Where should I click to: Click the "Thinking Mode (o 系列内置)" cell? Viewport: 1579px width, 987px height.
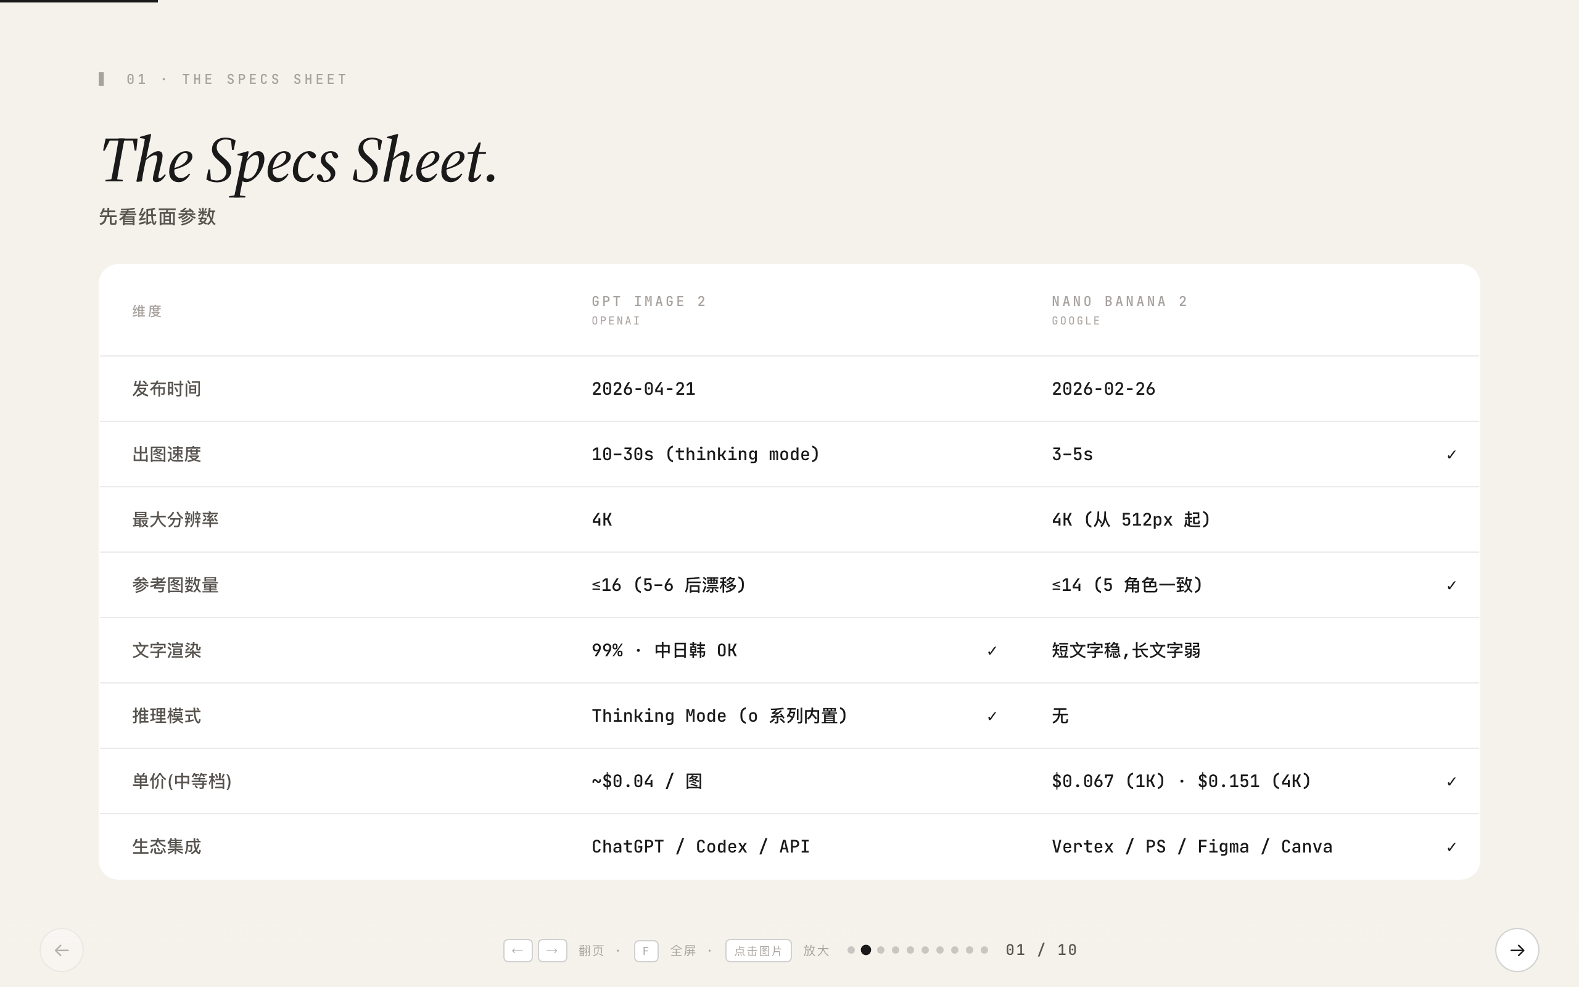point(720,716)
